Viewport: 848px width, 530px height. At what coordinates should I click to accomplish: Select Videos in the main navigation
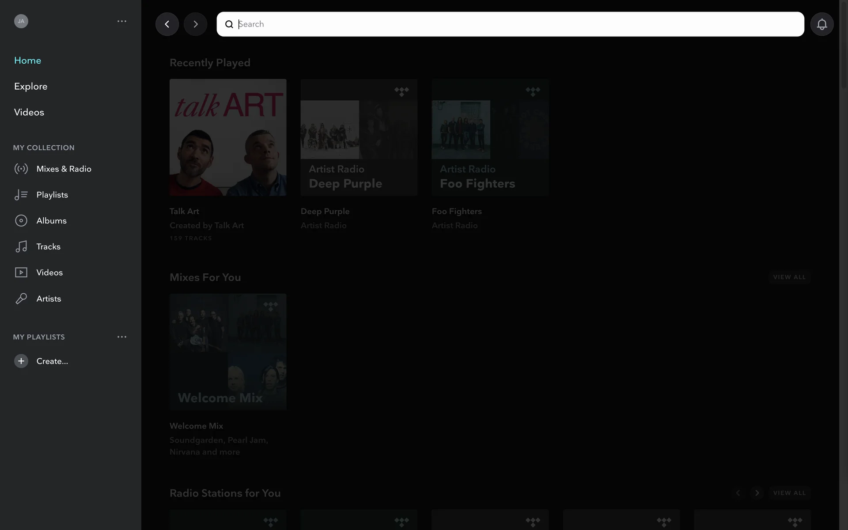[x=29, y=112]
